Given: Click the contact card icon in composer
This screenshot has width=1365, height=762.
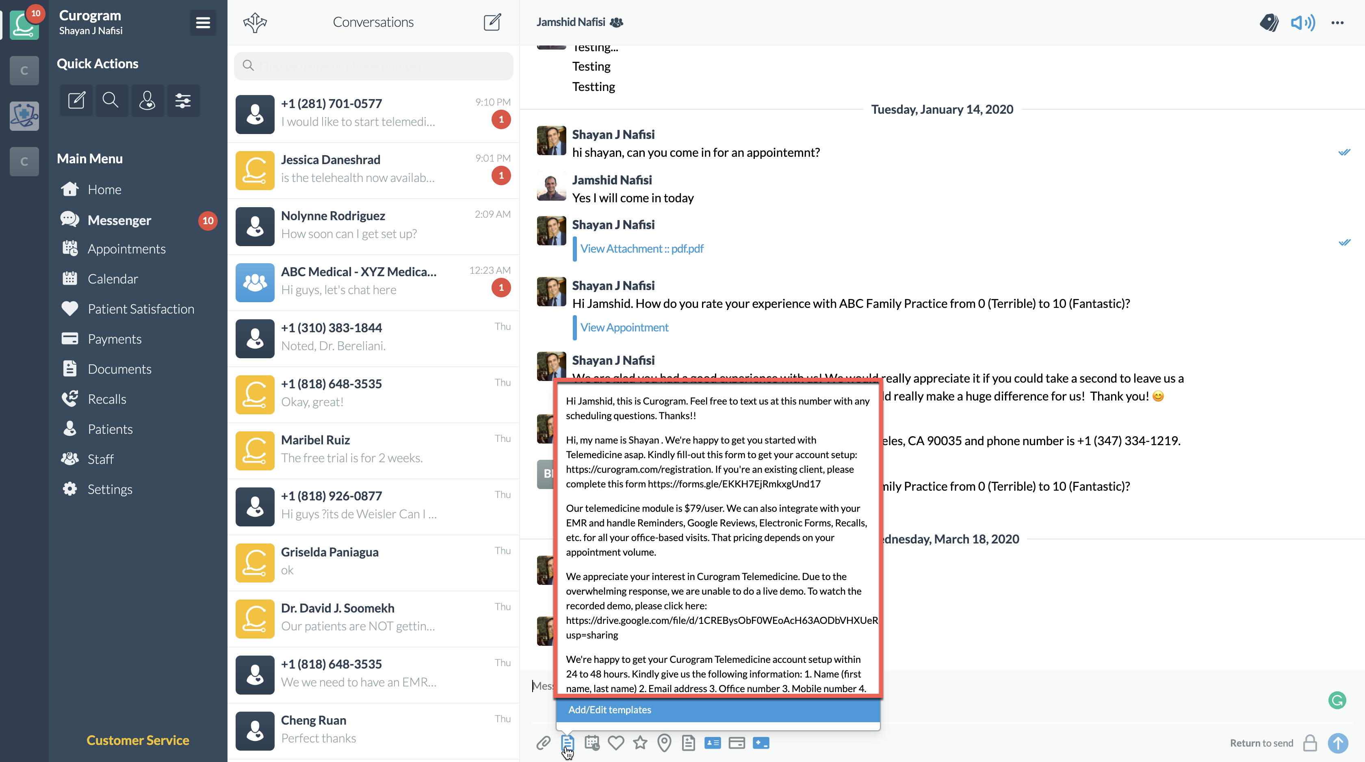Looking at the screenshot, I should coord(713,743).
